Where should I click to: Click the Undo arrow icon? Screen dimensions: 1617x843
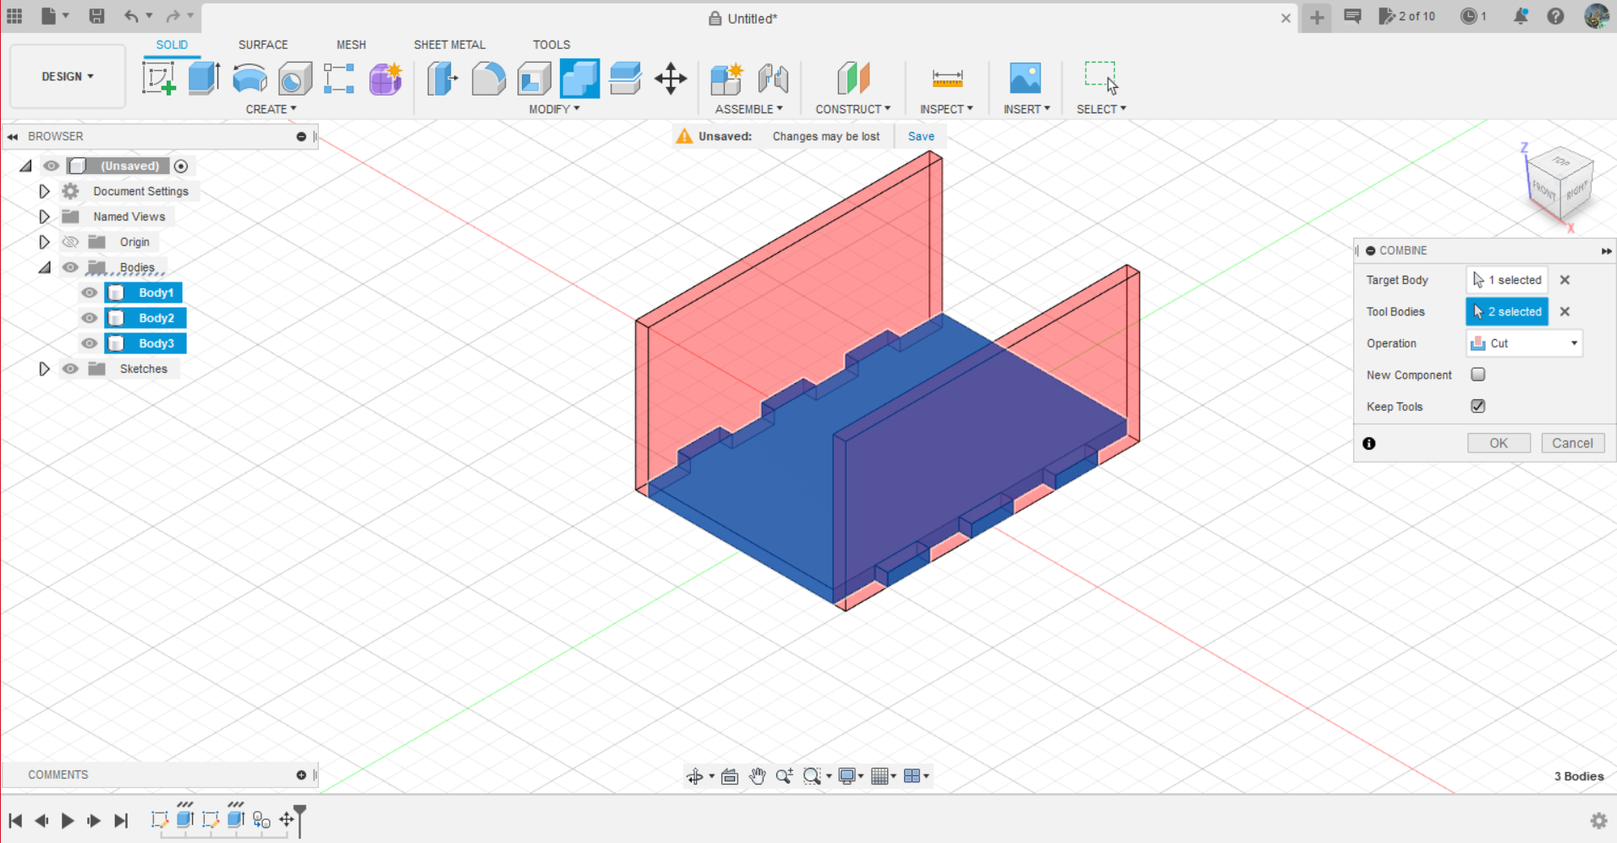(x=130, y=16)
